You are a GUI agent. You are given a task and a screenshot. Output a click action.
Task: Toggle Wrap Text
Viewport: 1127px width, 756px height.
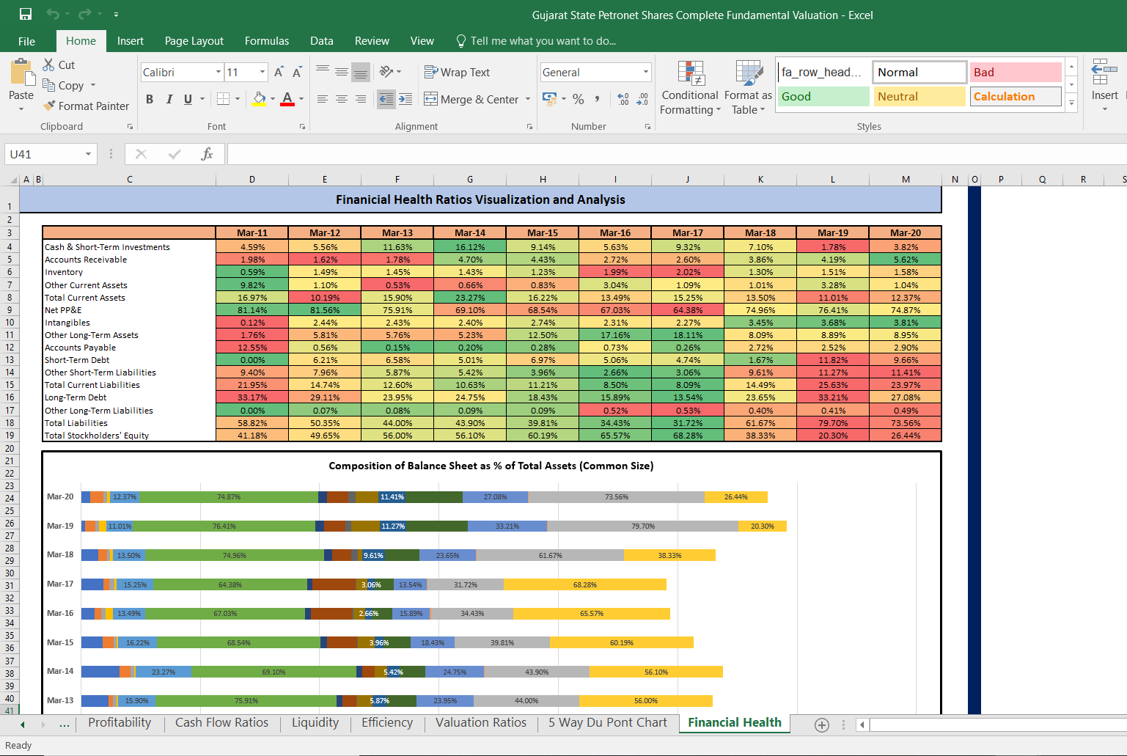coord(457,72)
